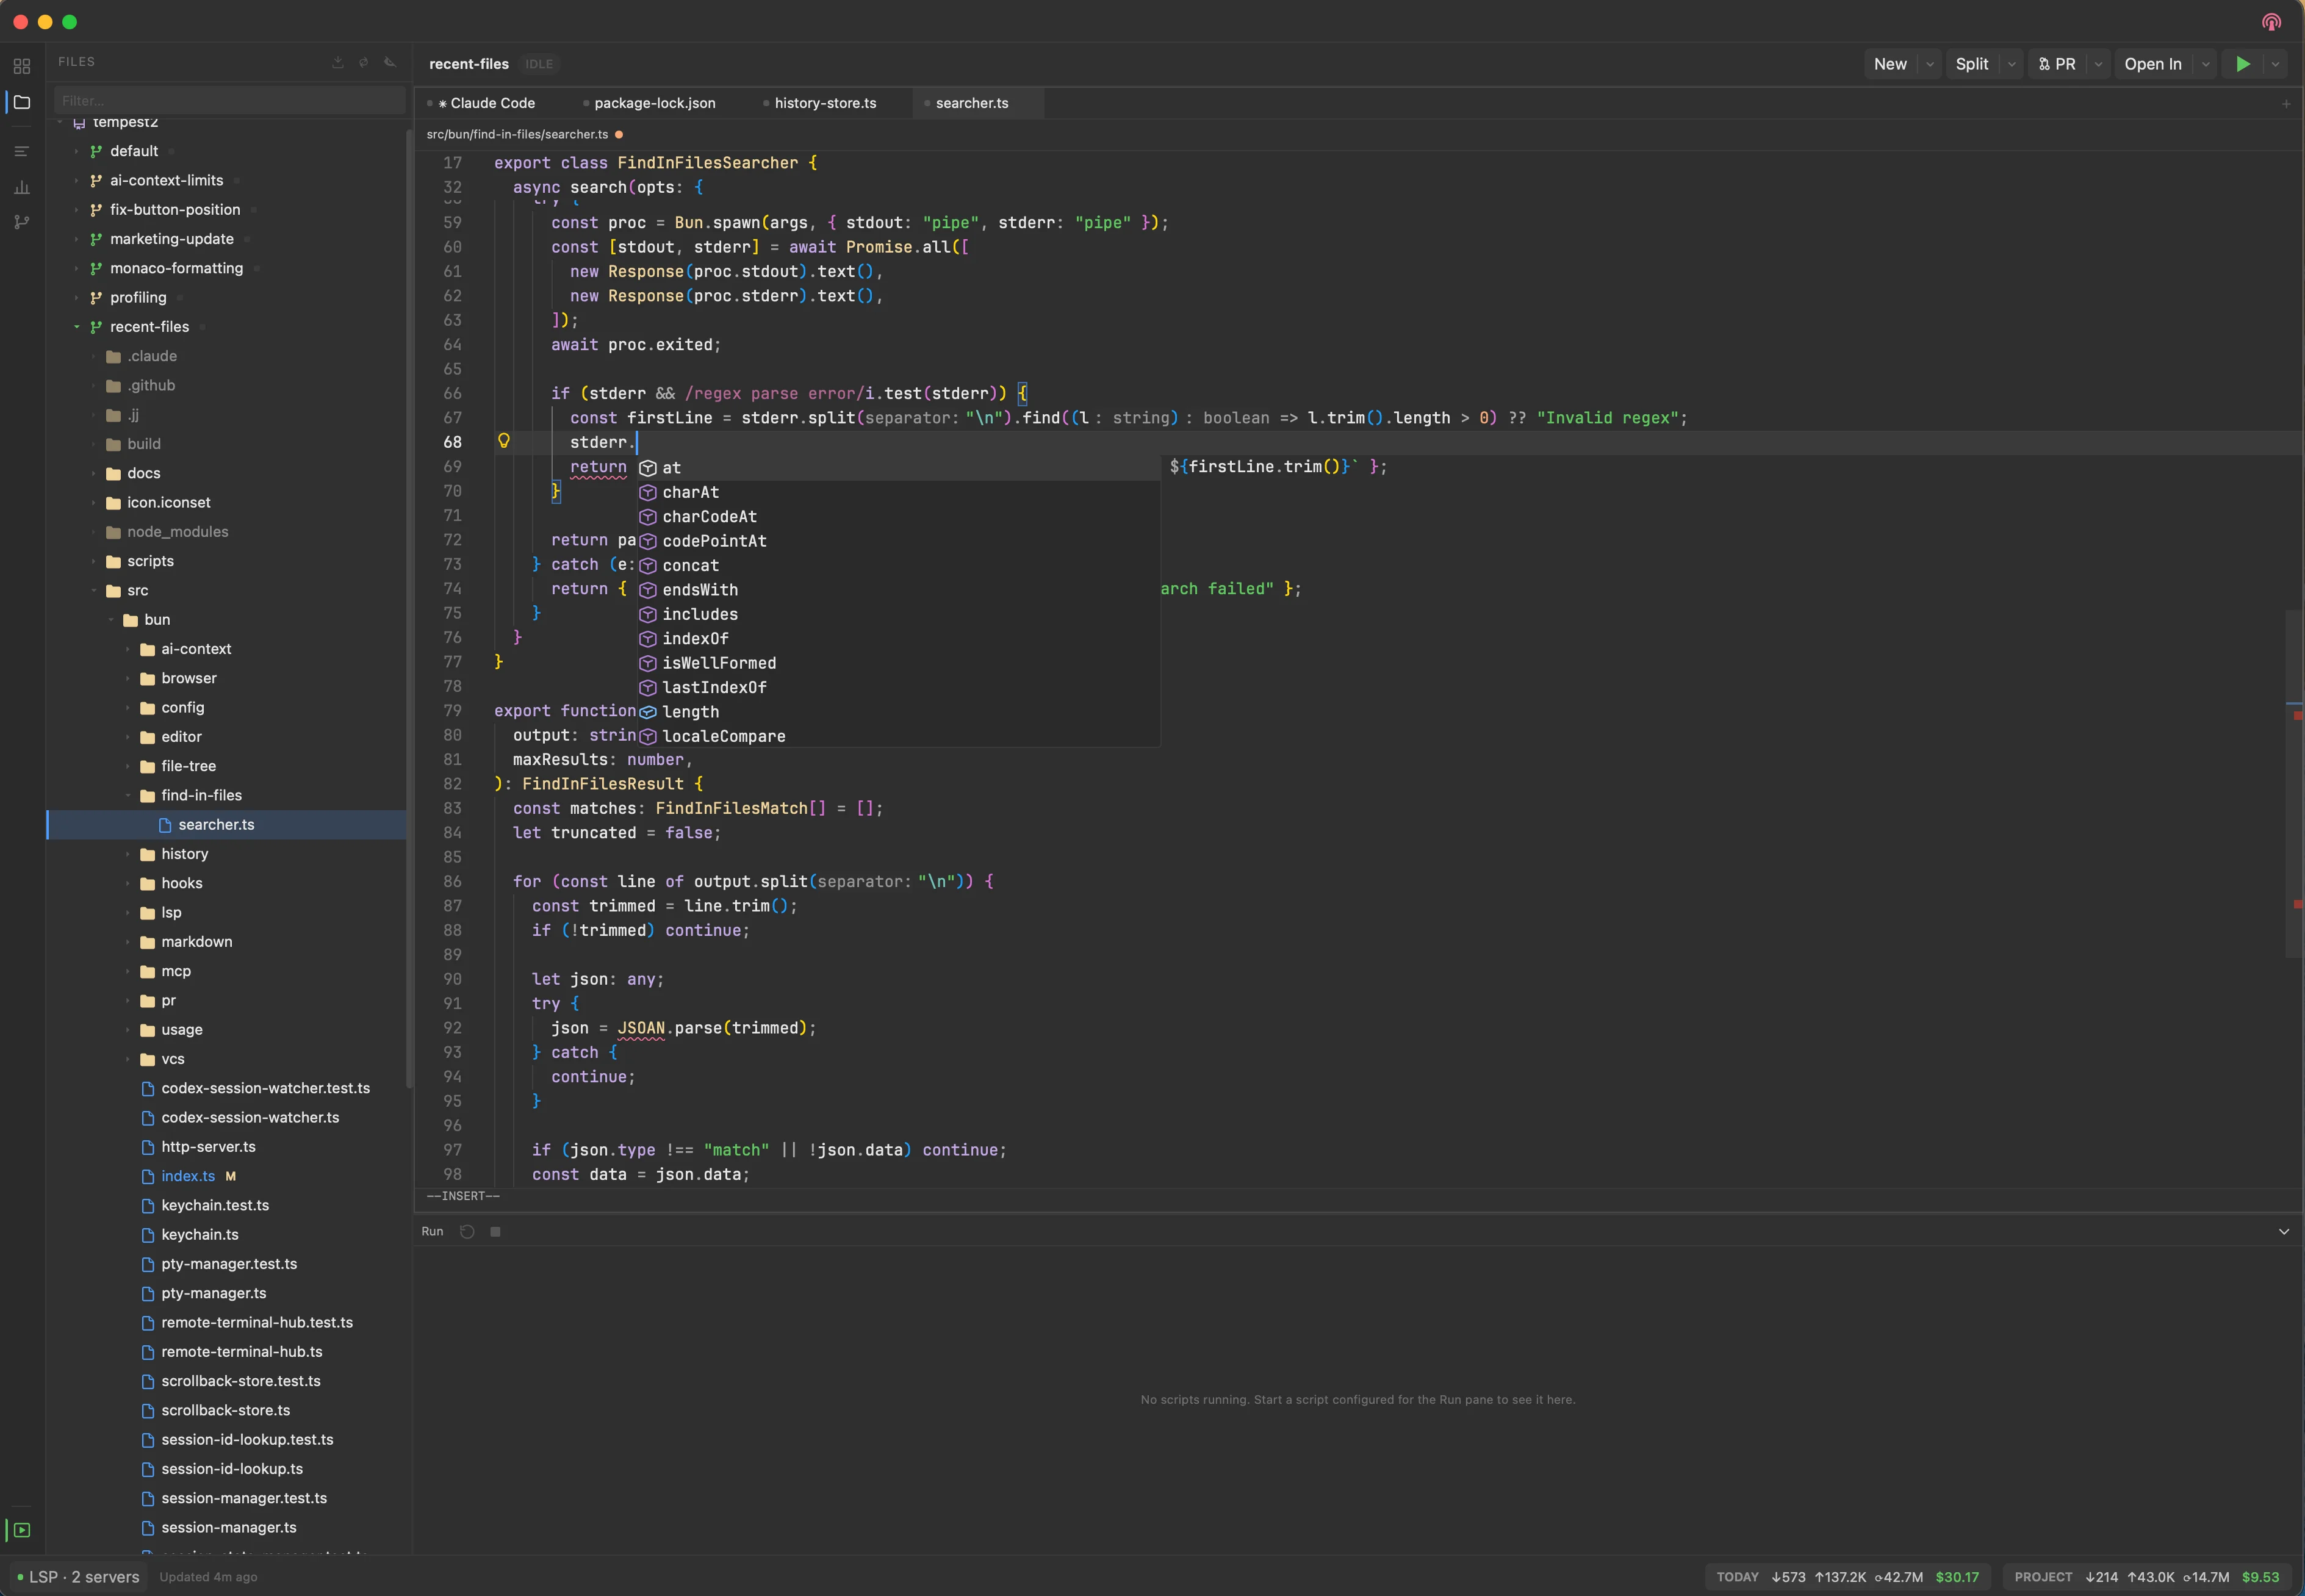Open the dashboard grid view in sidebar

21,67
